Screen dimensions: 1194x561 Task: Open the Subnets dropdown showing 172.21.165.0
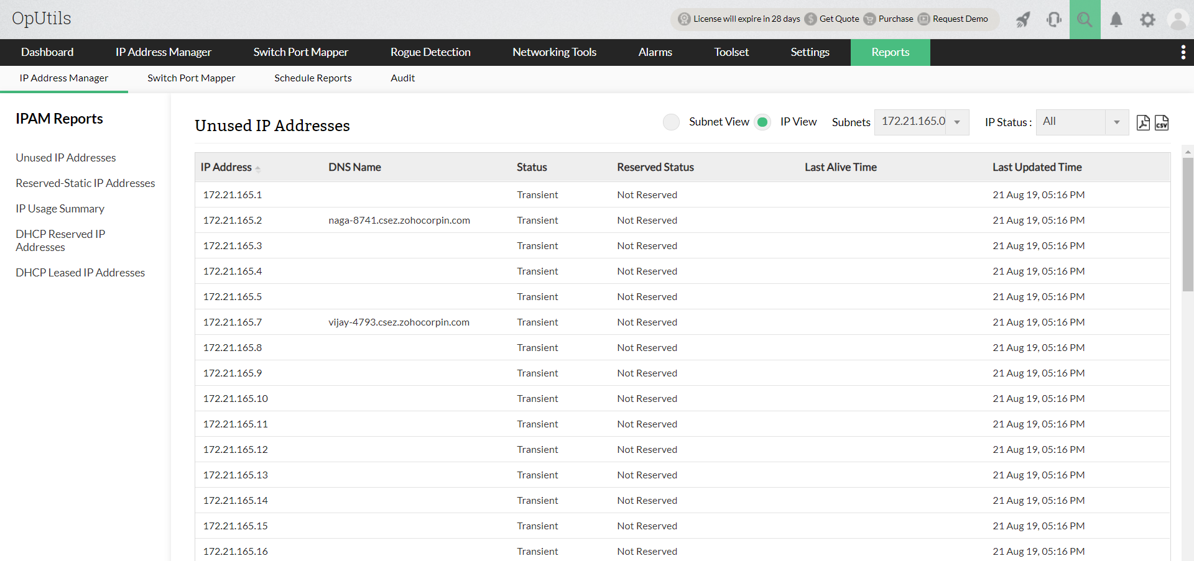pos(922,122)
